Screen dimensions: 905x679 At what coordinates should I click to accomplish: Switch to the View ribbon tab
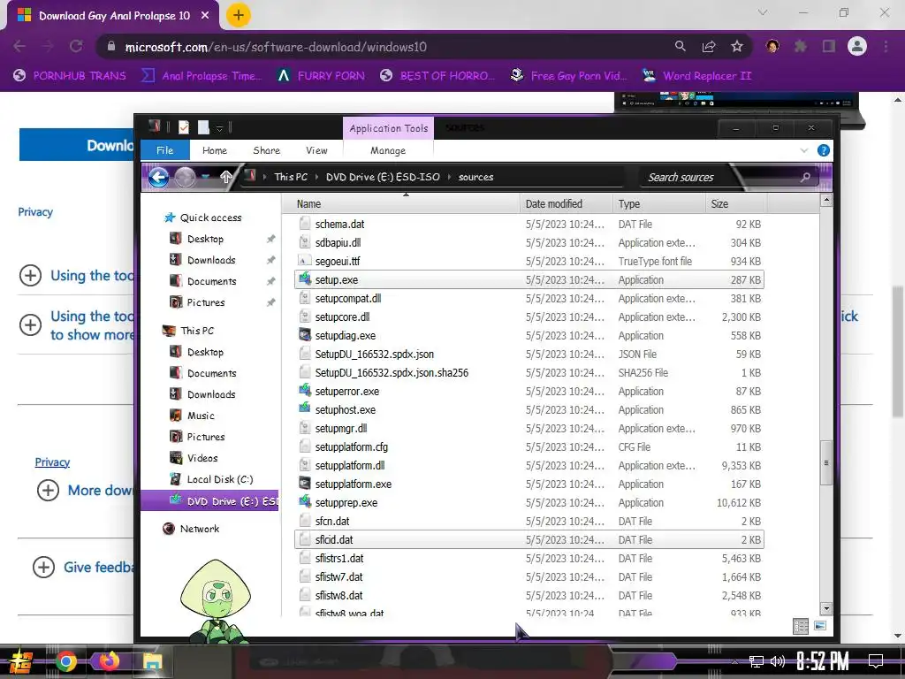tap(316, 150)
